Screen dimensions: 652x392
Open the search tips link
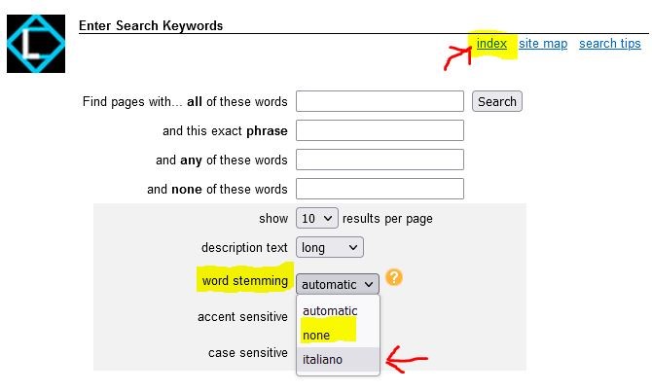[610, 44]
